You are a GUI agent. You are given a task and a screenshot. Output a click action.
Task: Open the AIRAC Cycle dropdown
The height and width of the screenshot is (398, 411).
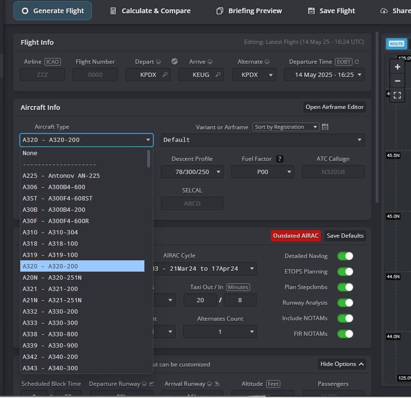(x=204, y=269)
